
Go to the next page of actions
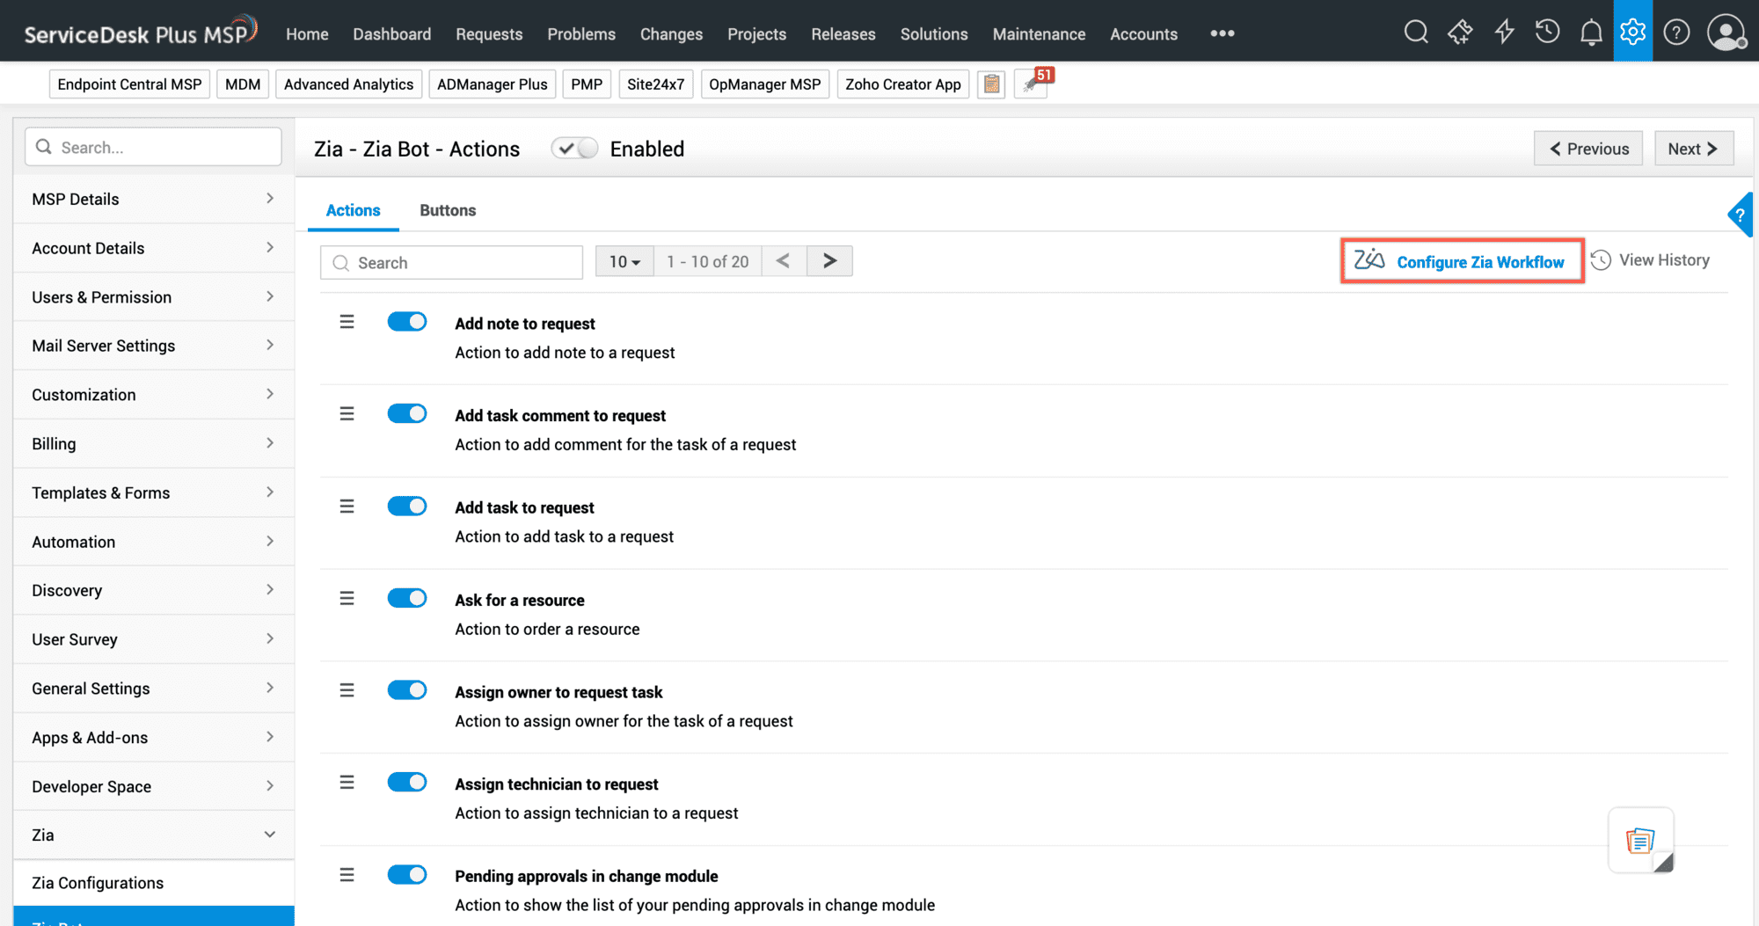828,260
